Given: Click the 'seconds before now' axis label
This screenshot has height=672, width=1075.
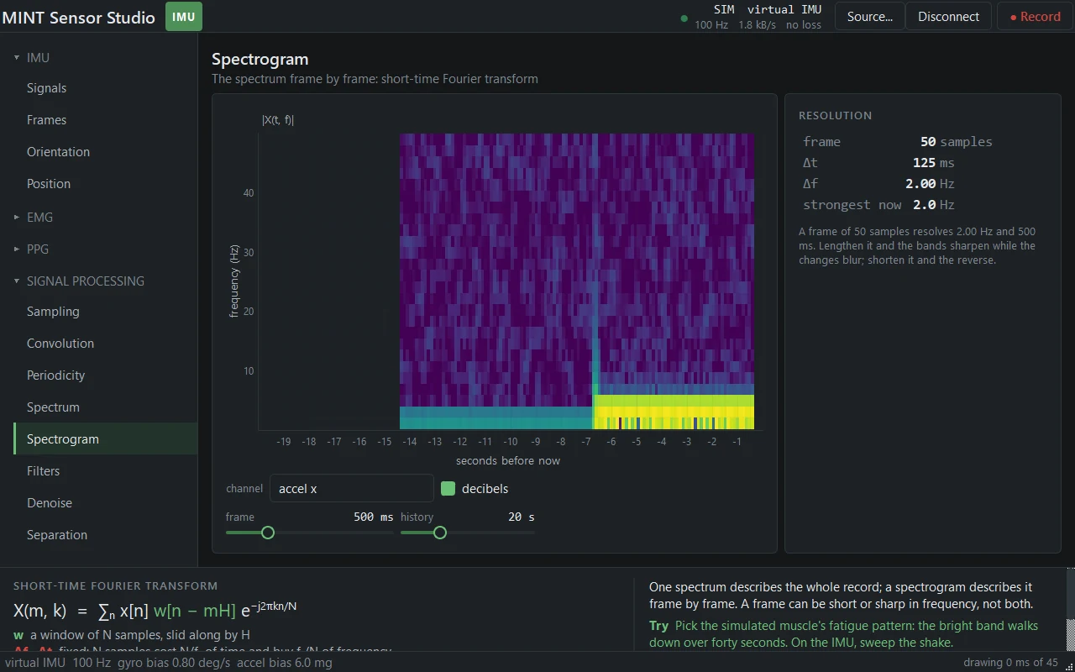Looking at the screenshot, I should point(508,460).
